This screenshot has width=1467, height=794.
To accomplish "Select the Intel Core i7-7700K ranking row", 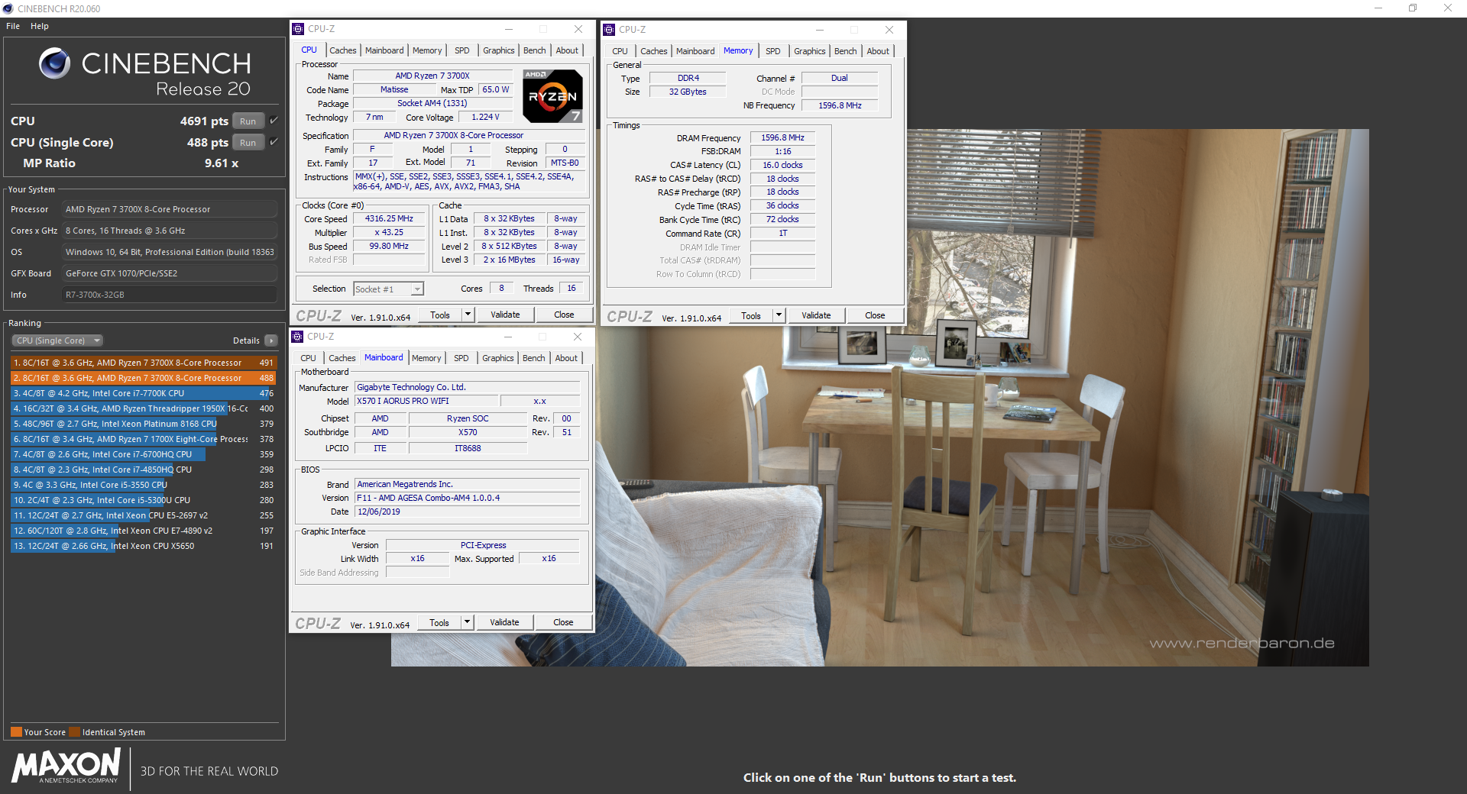I will 144,393.
